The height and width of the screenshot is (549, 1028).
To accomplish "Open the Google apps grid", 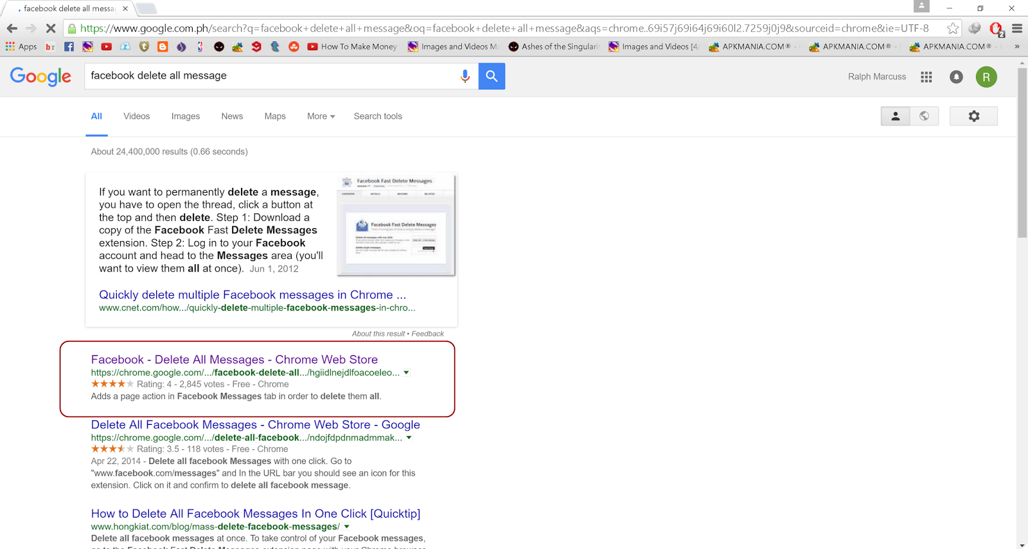I will coord(926,76).
